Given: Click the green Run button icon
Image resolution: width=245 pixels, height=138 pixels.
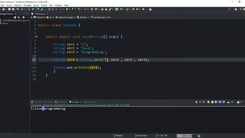Looking at the screenshot, I should [x=67, y=9].
